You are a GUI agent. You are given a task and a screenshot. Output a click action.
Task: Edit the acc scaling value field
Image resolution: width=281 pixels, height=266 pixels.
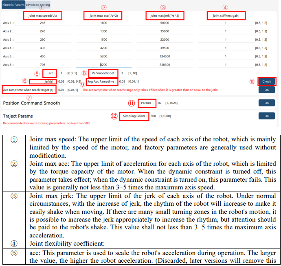pyautogui.click(x=61, y=73)
